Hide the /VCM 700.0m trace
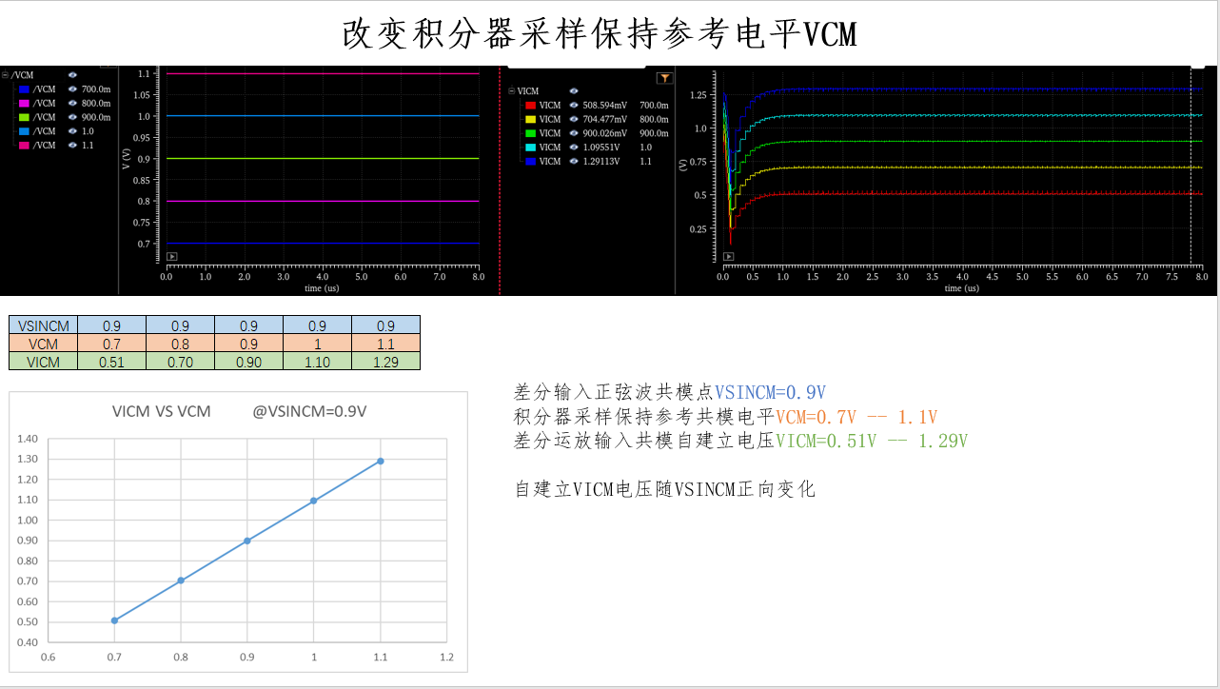This screenshot has height=689, width=1220. [72, 89]
